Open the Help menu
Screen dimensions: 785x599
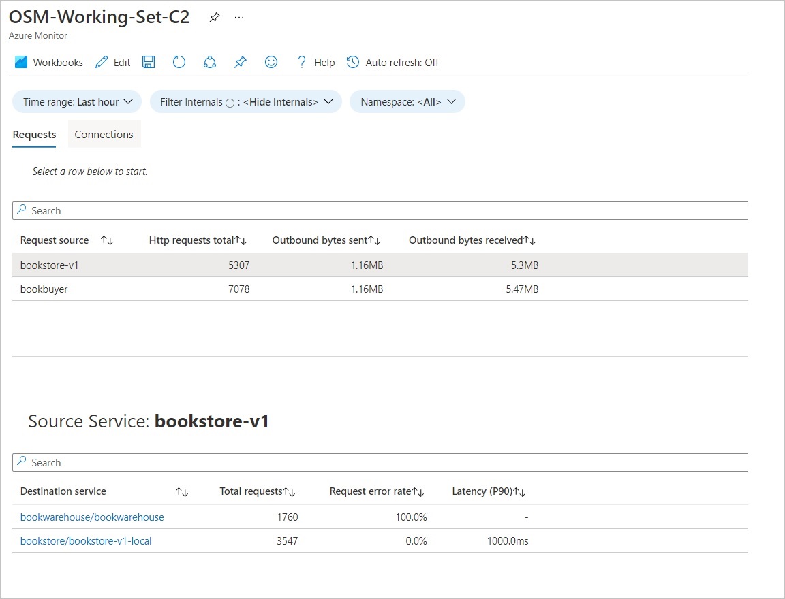click(315, 62)
